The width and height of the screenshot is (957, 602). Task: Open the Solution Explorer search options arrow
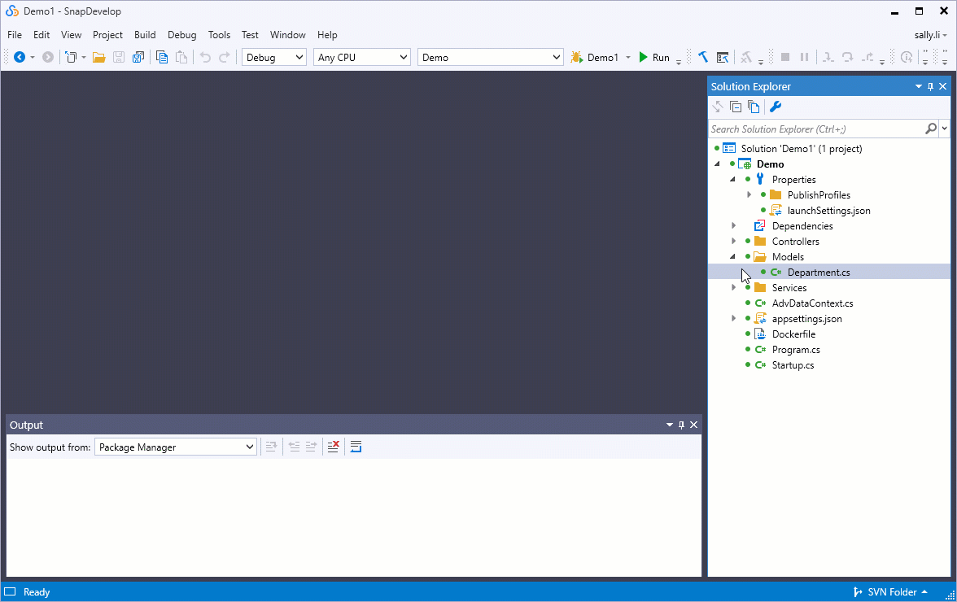tap(944, 129)
